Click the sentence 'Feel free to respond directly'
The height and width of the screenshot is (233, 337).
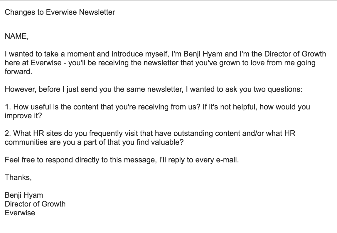click(x=122, y=160)
